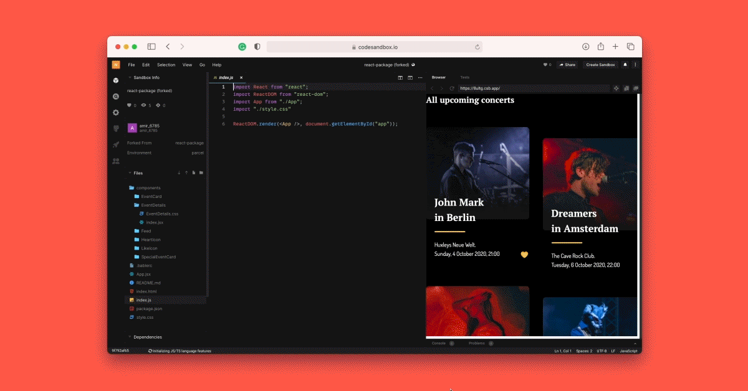Click the new folder icon in Files header
Image resolution: width=748 pixels, height=391 pixels.
pos(201,172)
